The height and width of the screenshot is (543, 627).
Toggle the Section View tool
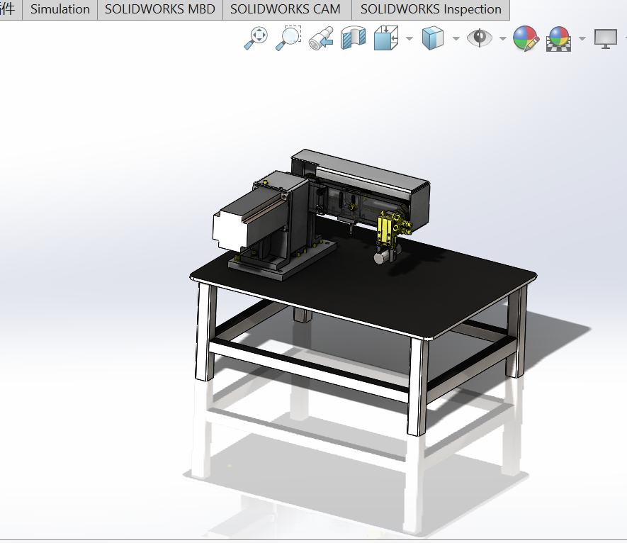pyautogui.click(x=353, y=38)
